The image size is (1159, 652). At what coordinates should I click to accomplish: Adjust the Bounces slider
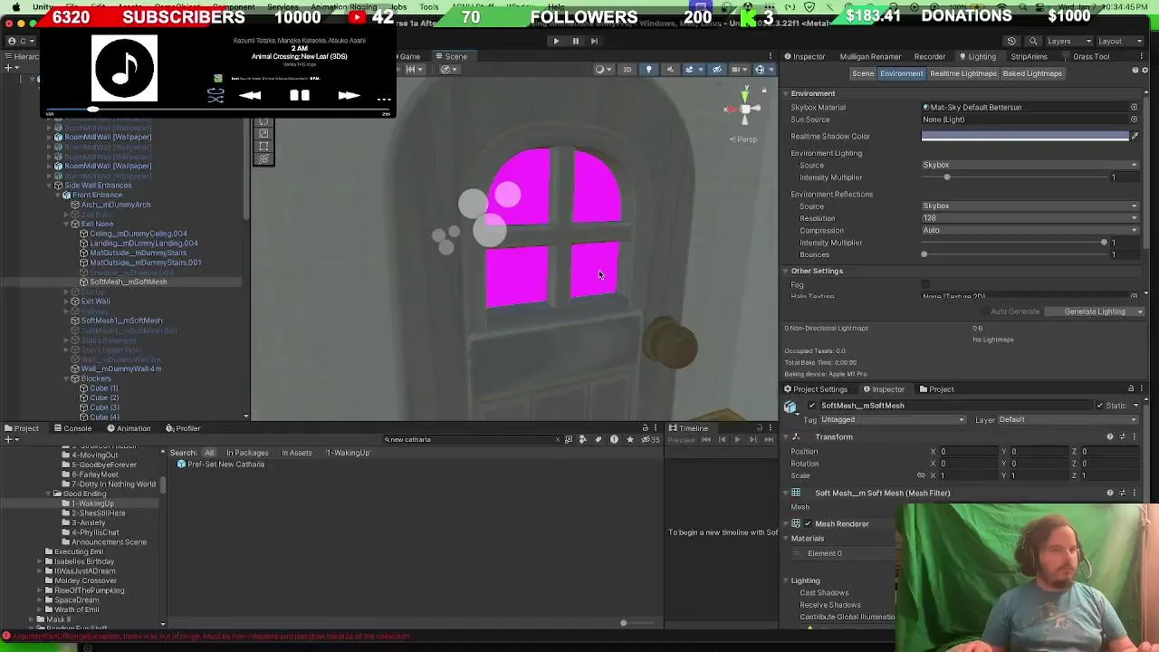coord(1014,254)
